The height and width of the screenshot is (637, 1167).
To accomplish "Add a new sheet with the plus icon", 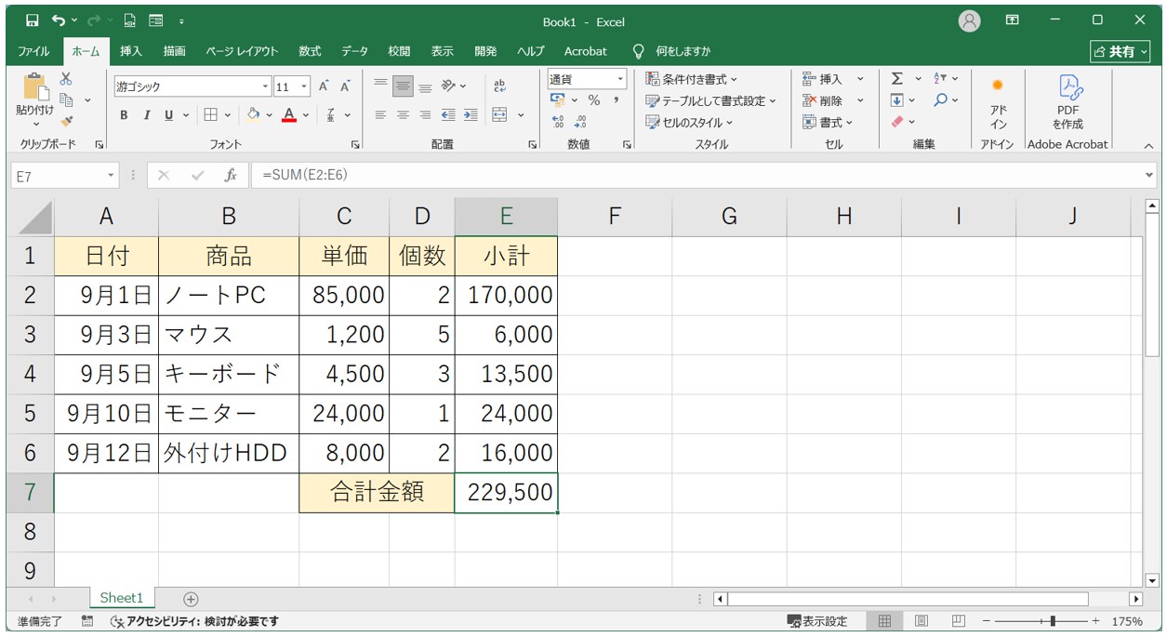I will pos(191,599).
